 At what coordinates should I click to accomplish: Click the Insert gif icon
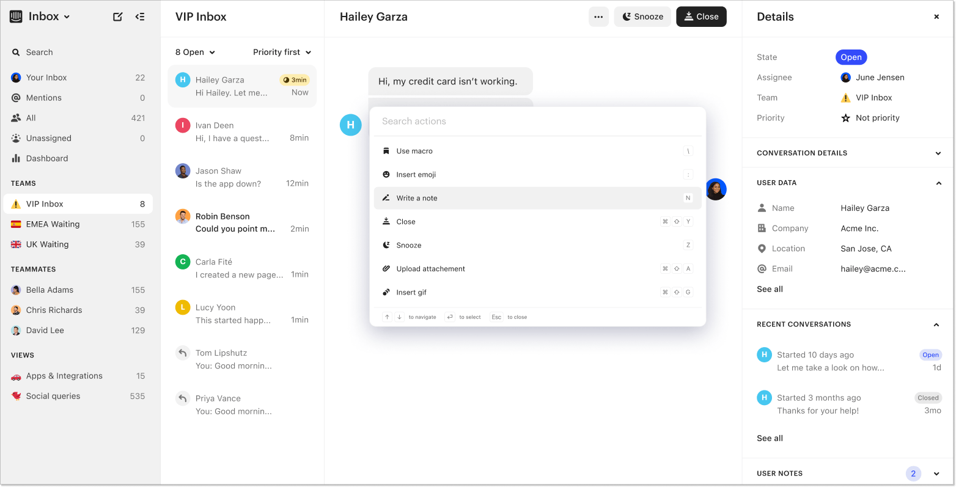(386, 292)
